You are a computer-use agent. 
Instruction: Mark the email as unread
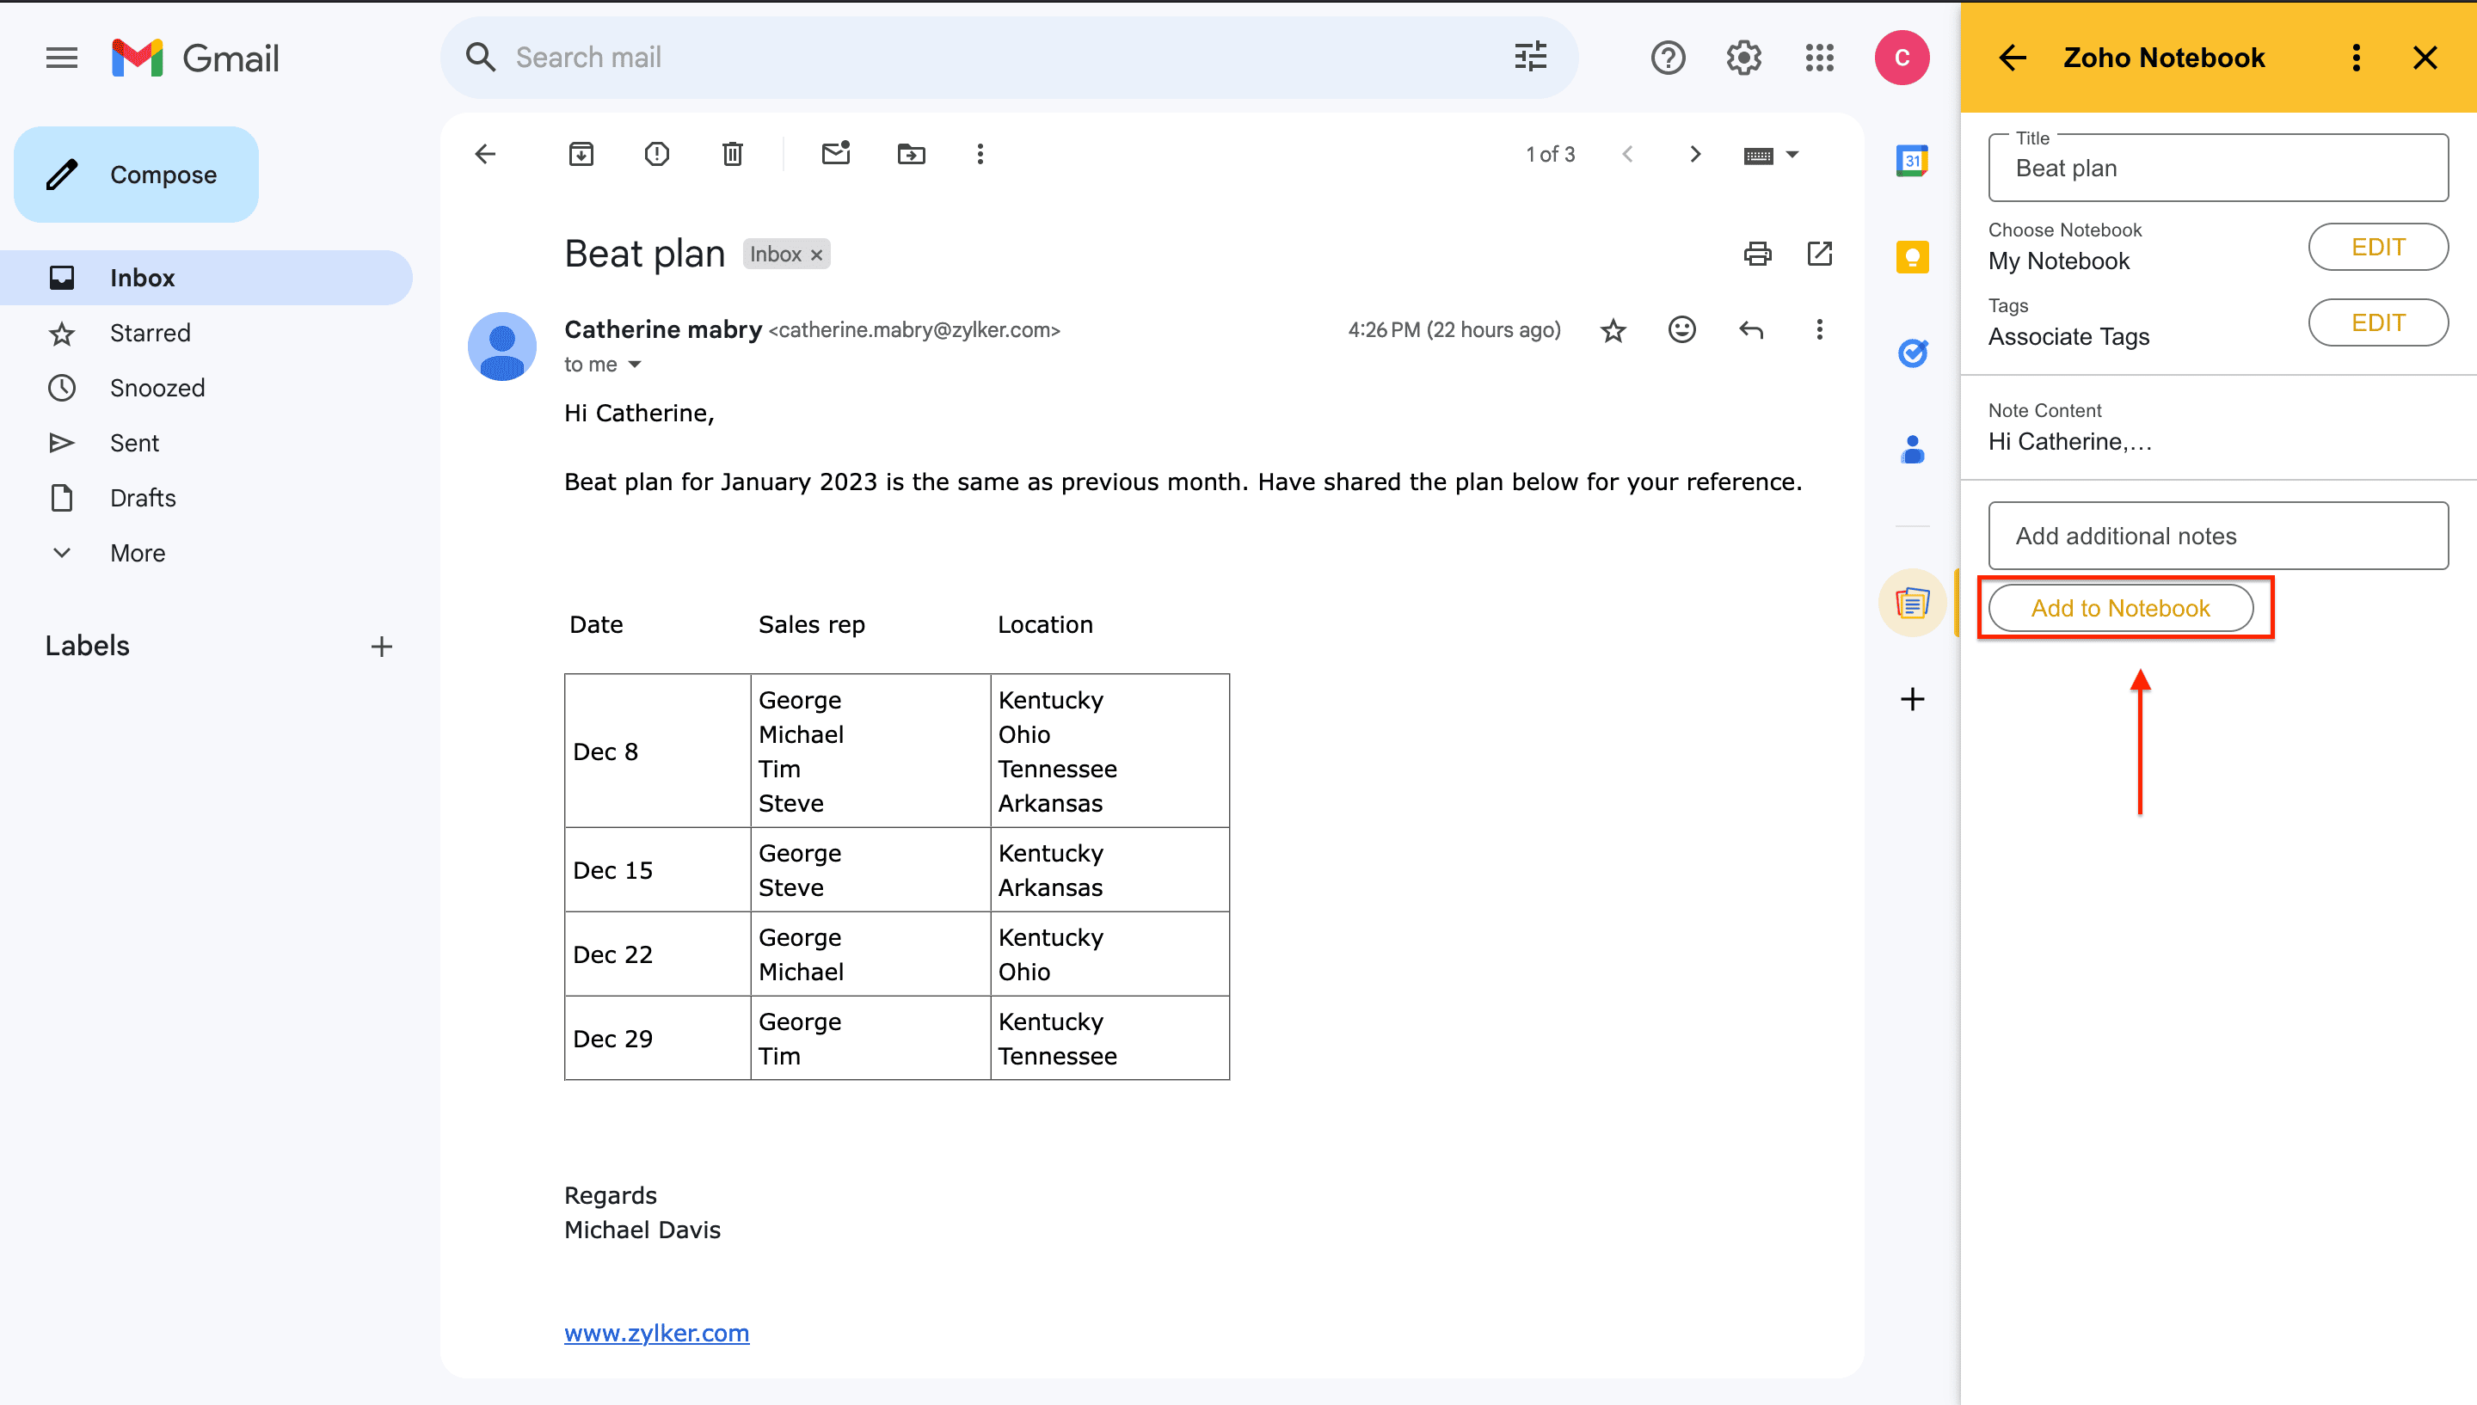click(x=836, y=155)
